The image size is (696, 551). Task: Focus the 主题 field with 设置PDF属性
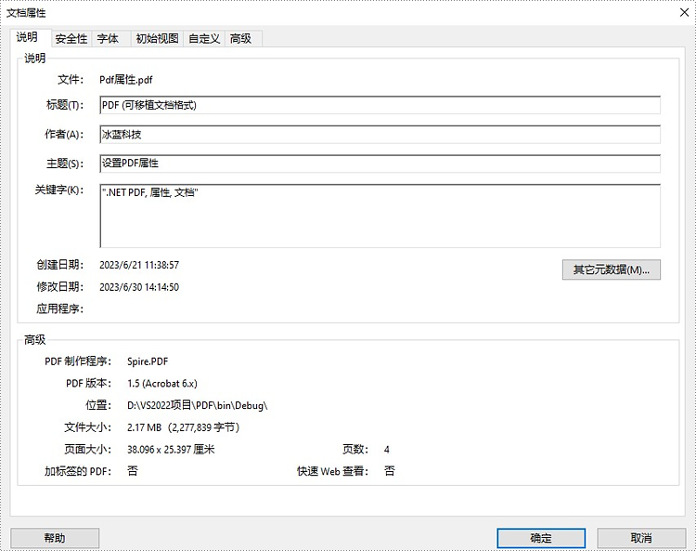[x=380, y=164]
